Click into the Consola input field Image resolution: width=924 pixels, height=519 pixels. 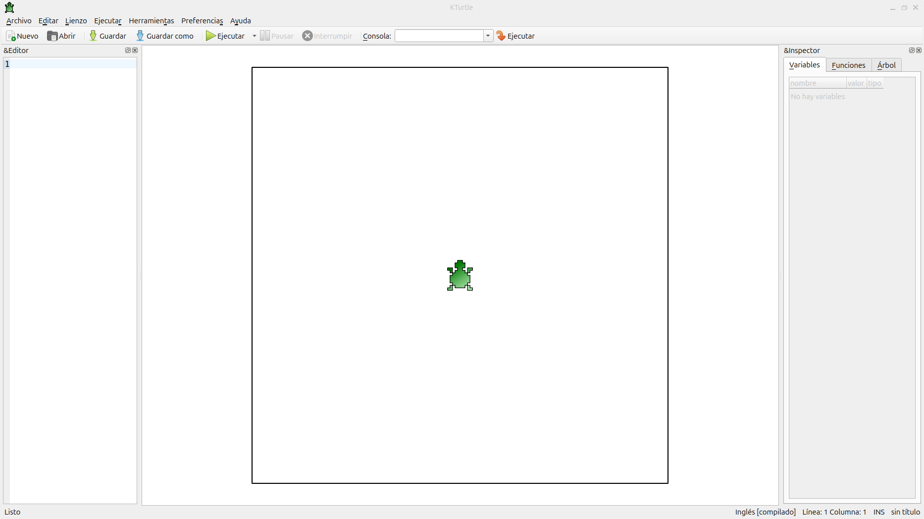(x=439, y=36)
